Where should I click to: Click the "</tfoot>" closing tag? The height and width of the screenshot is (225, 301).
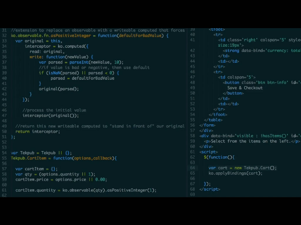pos(218,115)
